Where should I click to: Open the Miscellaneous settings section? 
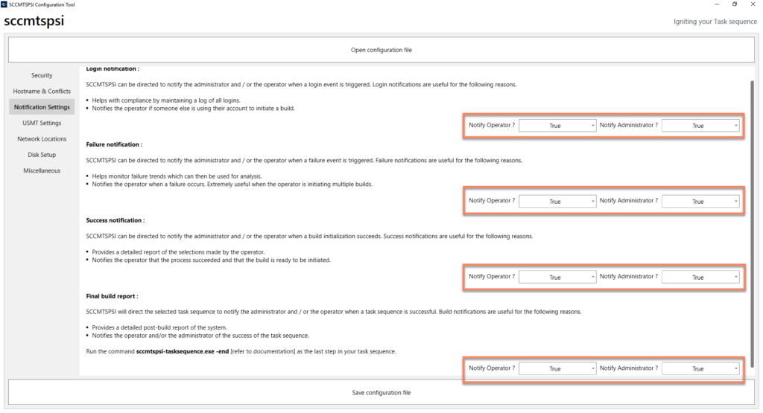42,170
